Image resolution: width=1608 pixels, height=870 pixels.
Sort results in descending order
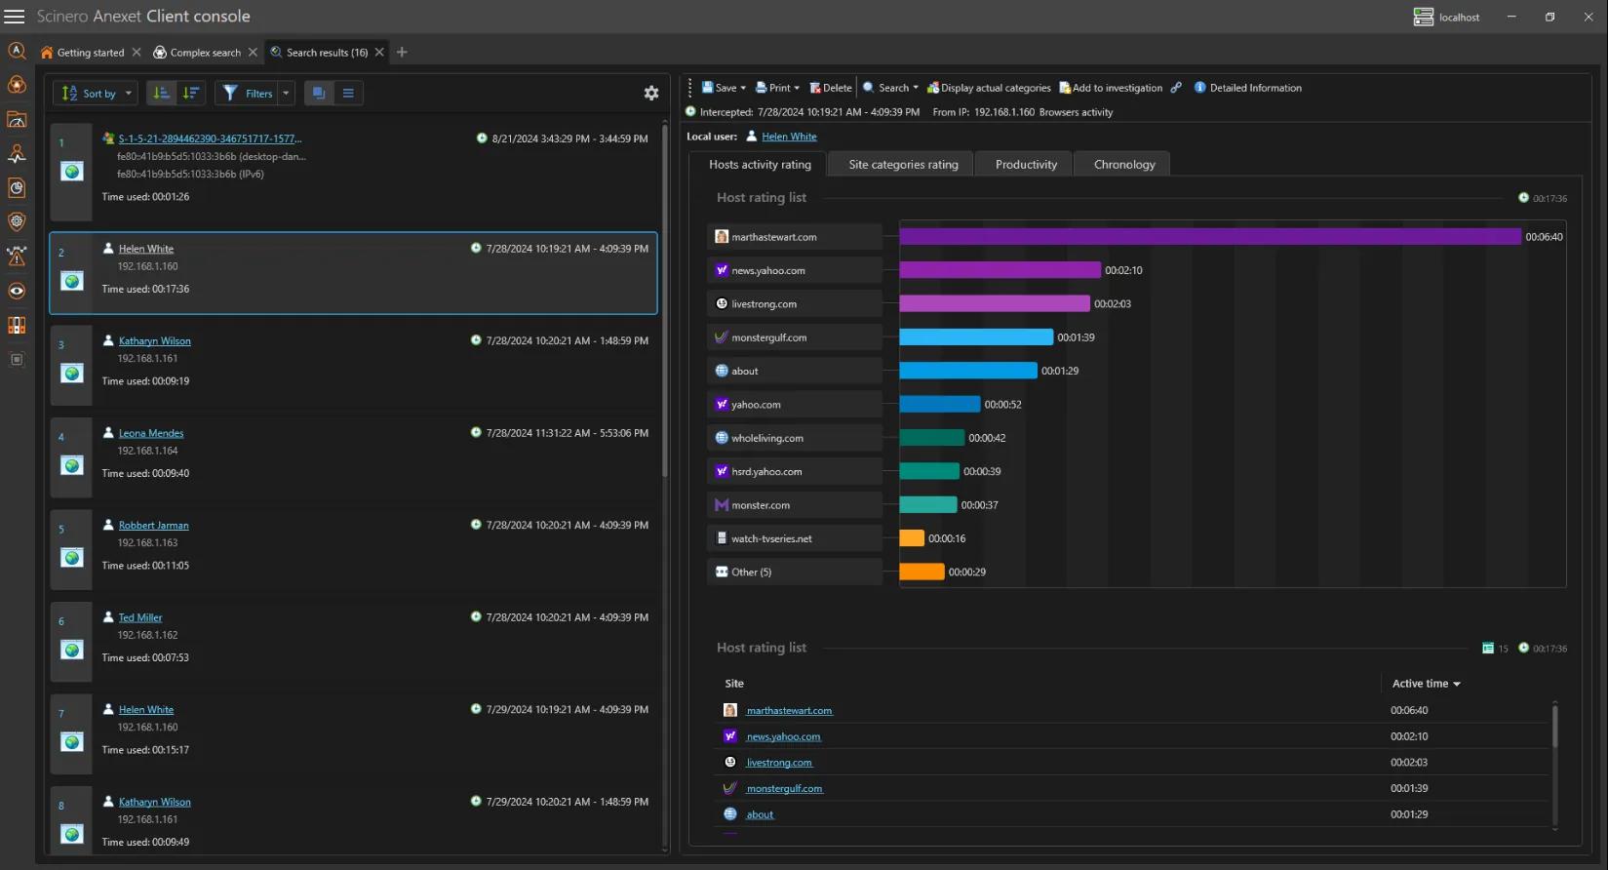click(x=191, y=93)
